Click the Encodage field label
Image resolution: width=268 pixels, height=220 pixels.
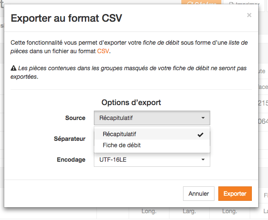click(71, 160)
